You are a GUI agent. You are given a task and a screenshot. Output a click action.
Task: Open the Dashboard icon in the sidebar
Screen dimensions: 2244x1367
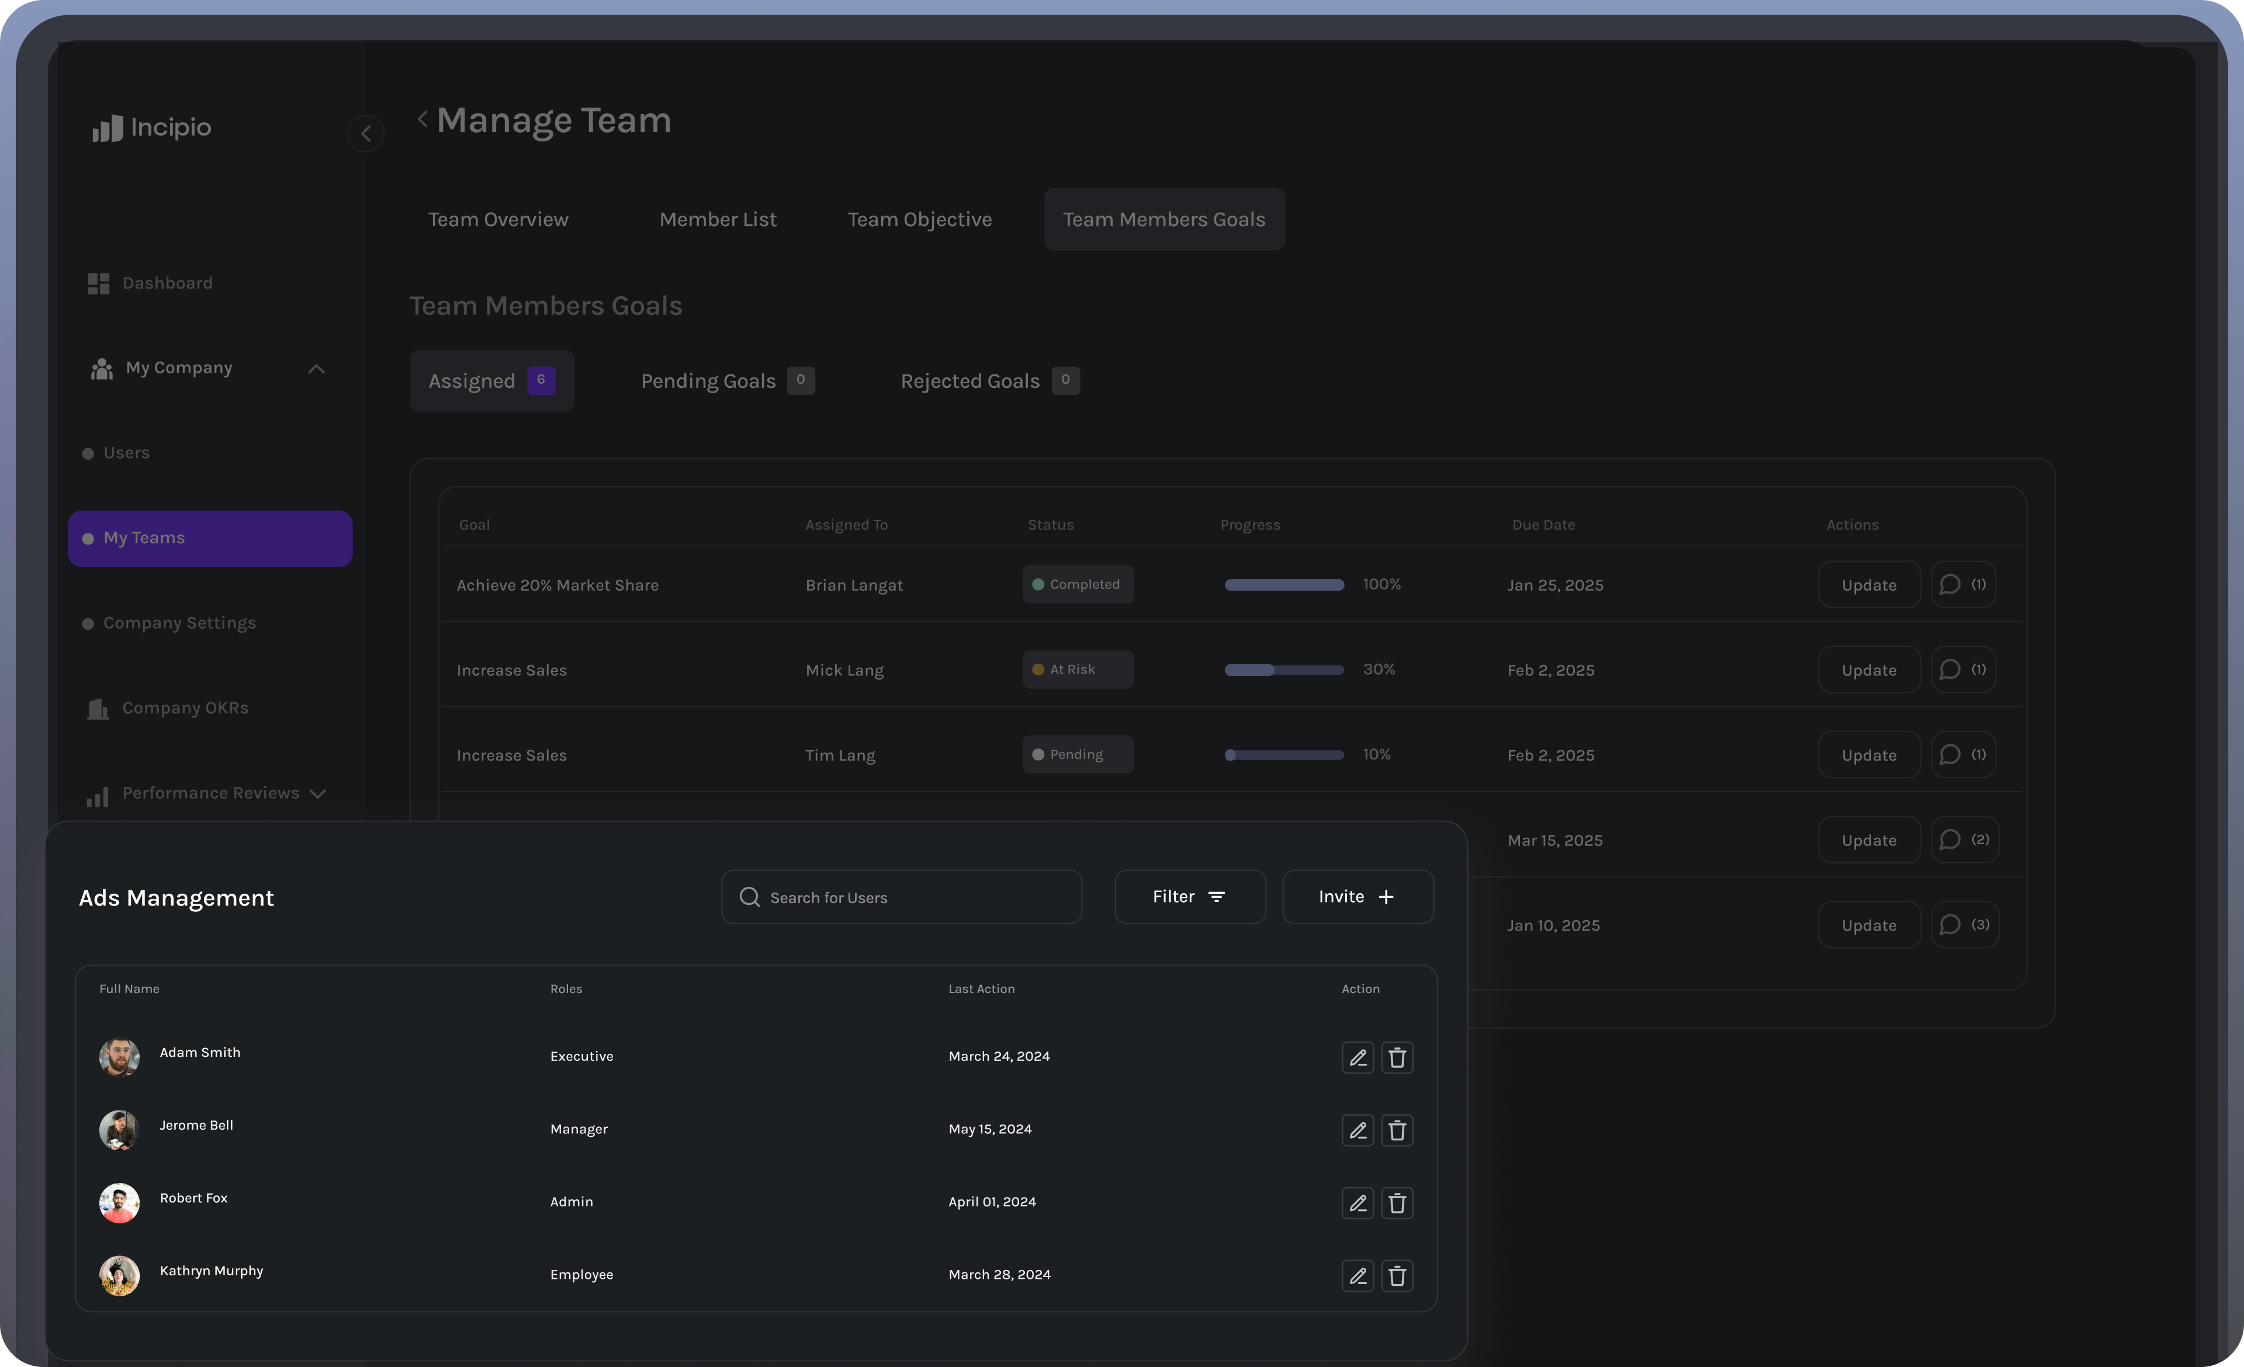click(99, 283)
